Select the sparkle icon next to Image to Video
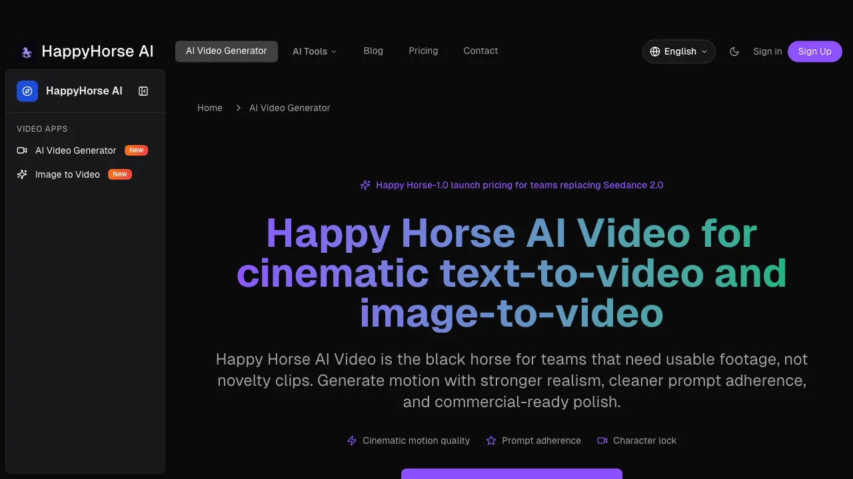The width and height of the screenshot is (853, 479). [x=21, y=174]
